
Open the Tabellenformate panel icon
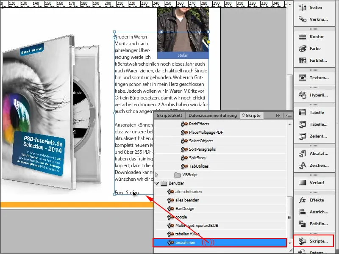coord(302,124)
